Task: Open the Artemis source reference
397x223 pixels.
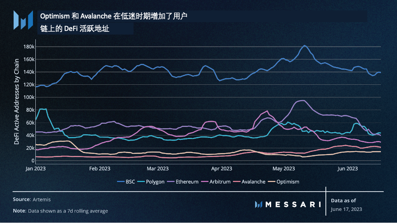Action: pyautogui.click(x=41, y=199)
